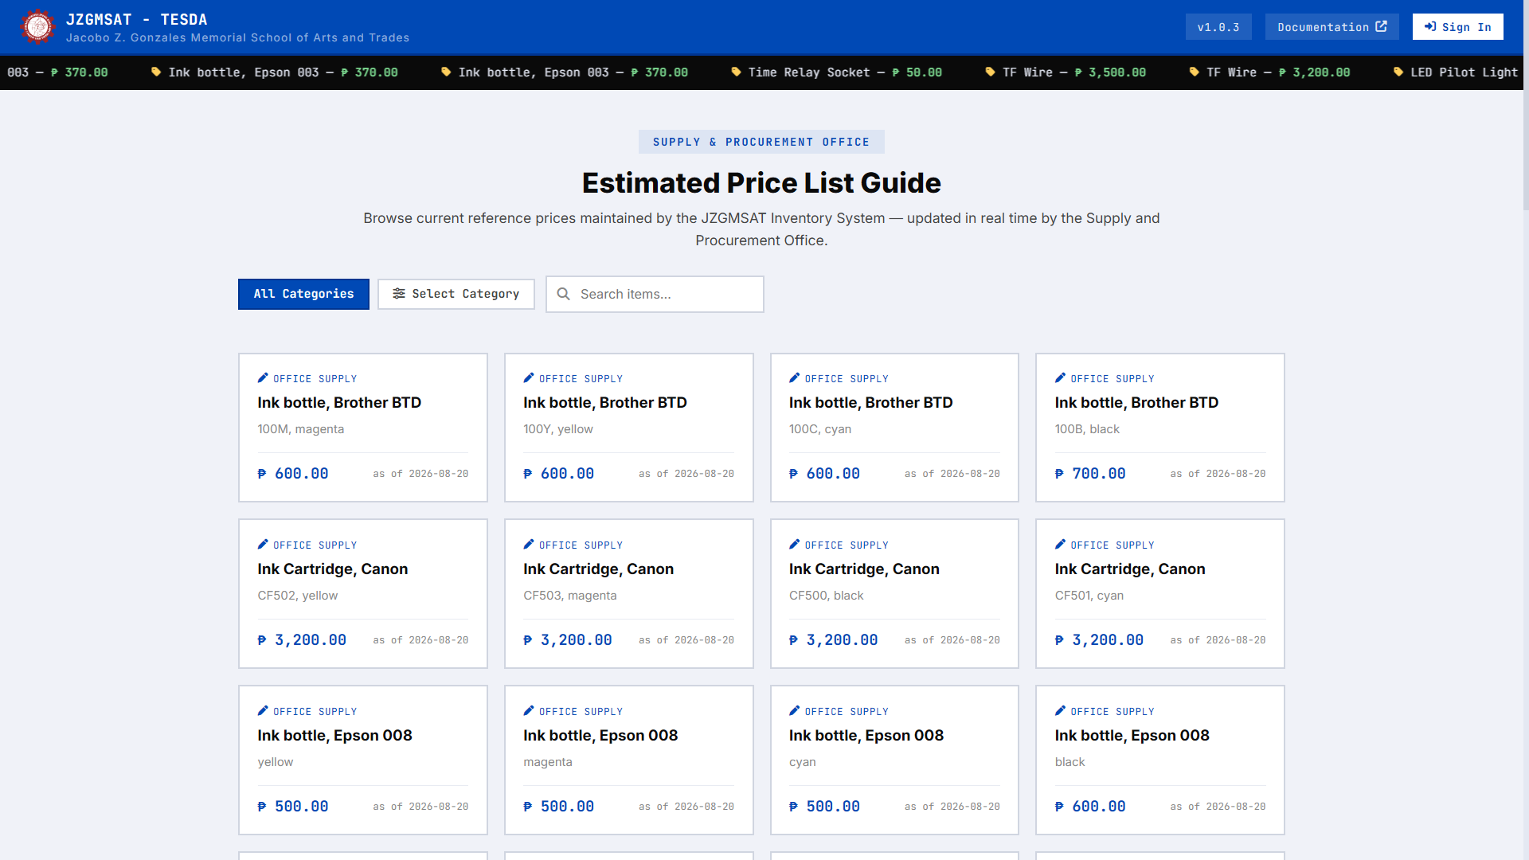The image size is (1529, 860).
Task: Click the ₱ 700.00 price
Action: (1090, 474)
